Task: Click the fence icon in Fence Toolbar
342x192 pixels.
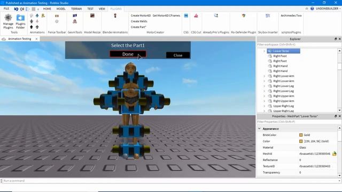Action: click(x=57, y=16)
